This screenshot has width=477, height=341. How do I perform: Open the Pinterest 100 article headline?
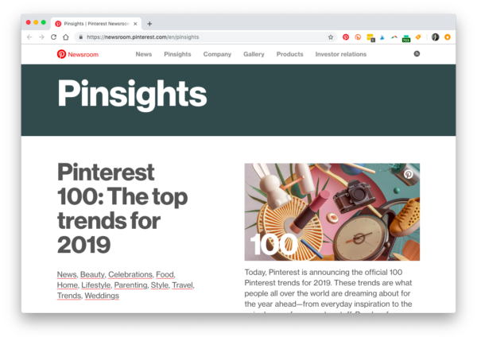pos(122,208)
